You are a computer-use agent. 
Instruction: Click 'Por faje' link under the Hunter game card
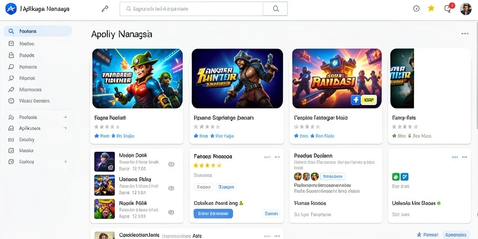coord(222,136)
